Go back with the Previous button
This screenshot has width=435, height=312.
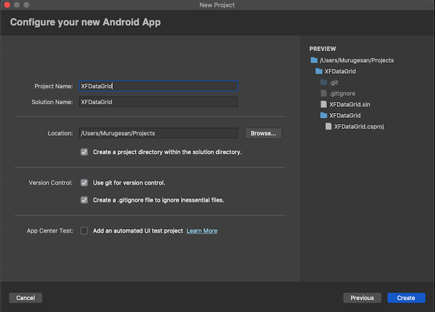362,298
